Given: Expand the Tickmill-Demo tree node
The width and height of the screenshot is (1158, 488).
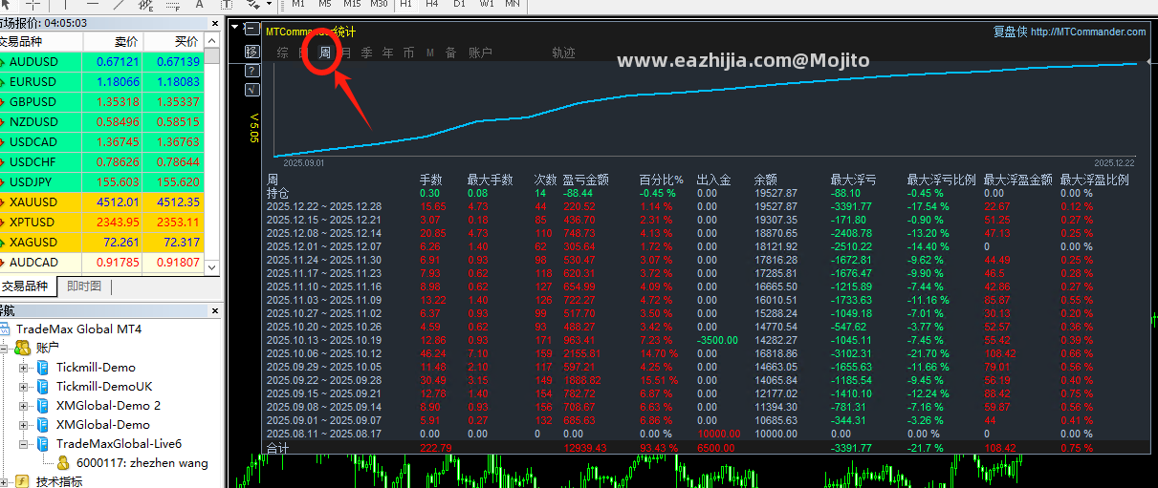Looking at the screenshot, I should [x=24, y=367].
